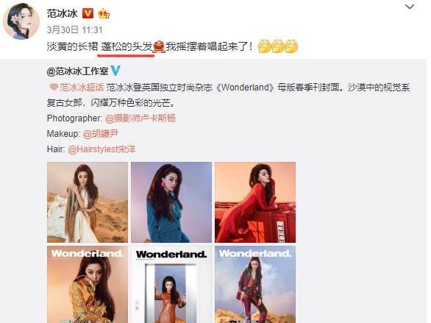431x323 pixels.
Task: Click the red emoji after 蓬松的头发
Action: (x=159, y=46)
